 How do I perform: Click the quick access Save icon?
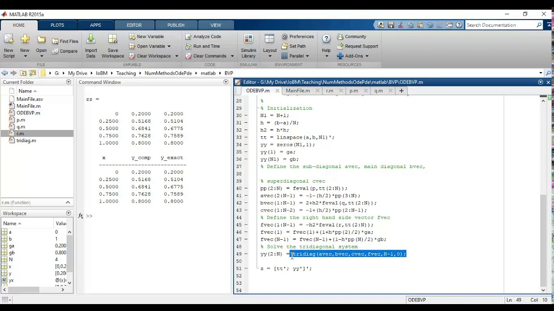pyautogui.click(x=391, y=25)
